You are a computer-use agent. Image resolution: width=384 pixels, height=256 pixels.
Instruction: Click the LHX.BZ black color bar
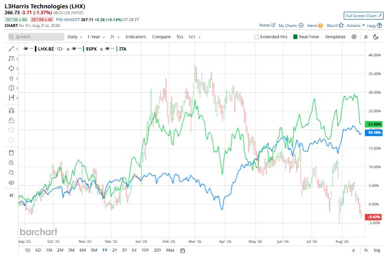pyautogui.click(x=35, y=49)
